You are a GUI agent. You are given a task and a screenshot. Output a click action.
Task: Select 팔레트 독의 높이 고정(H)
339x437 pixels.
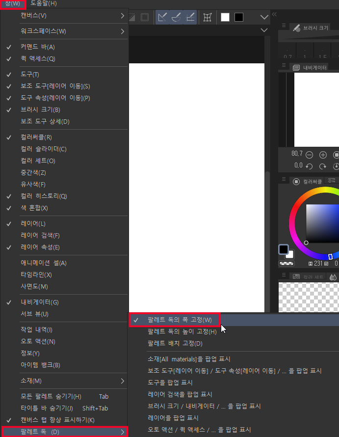(x=234, y=331)
